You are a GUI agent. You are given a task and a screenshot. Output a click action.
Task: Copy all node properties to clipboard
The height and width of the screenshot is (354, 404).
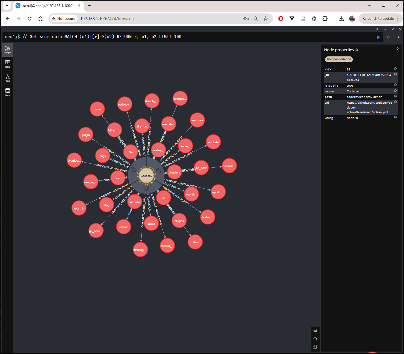click(357, 50)
